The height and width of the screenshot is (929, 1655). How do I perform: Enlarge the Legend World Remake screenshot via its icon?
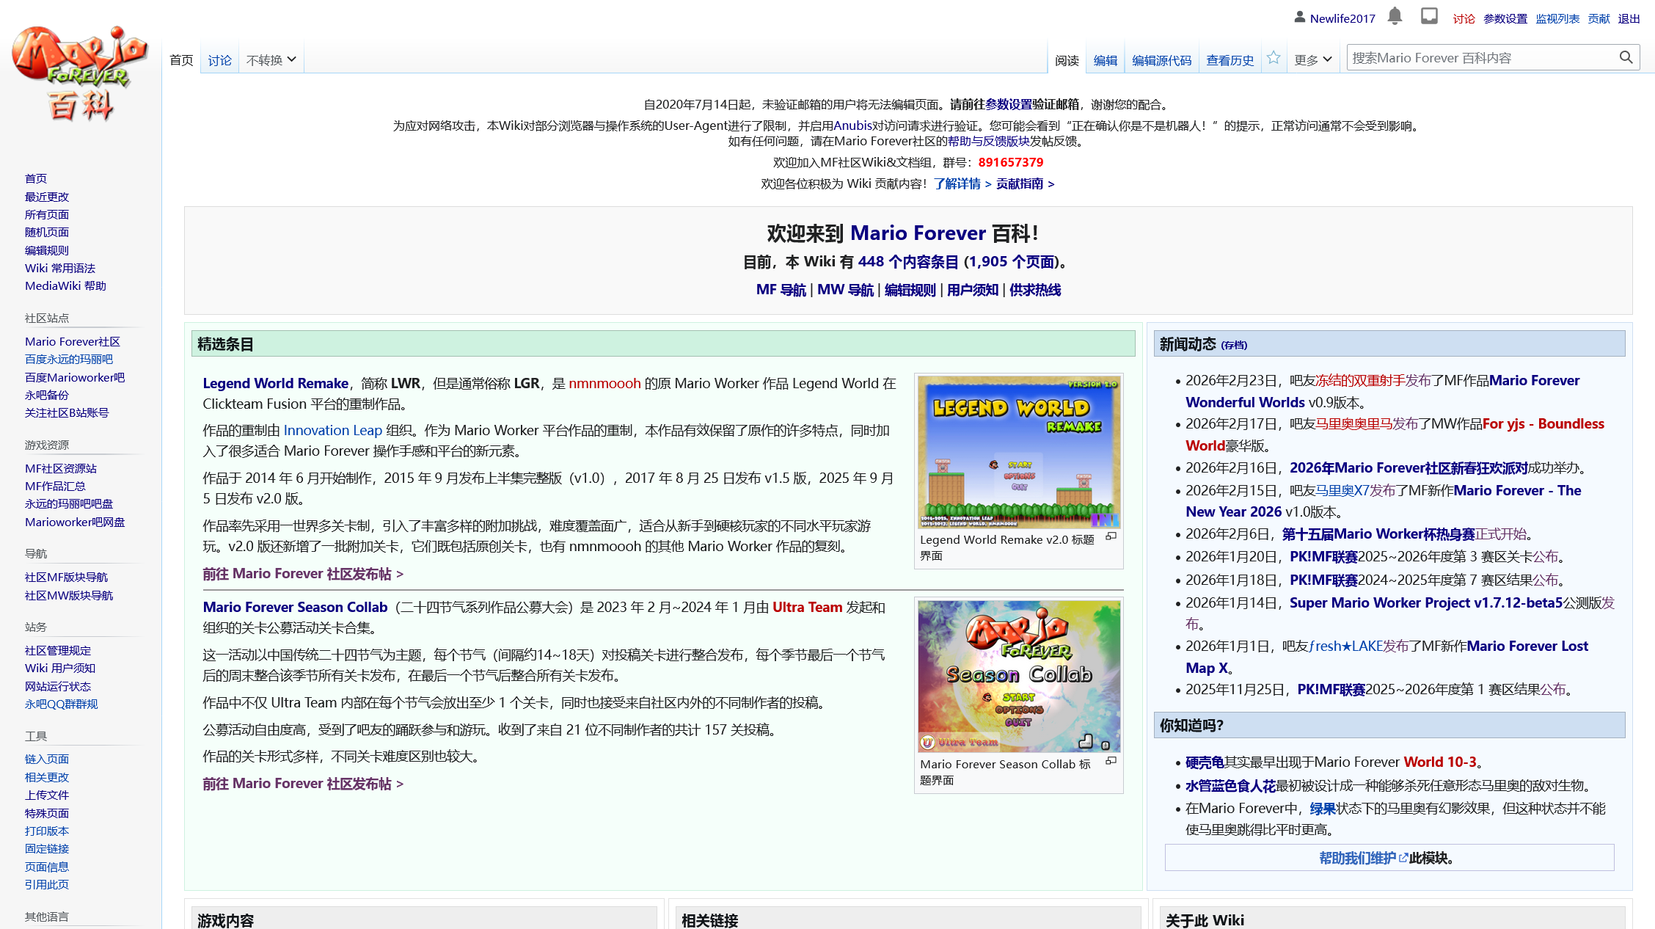[1111, 536]
